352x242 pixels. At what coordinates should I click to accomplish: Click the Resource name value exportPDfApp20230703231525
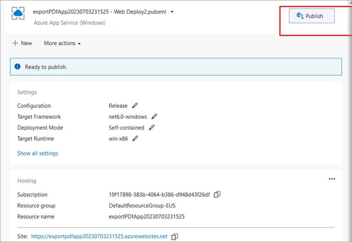147,217
